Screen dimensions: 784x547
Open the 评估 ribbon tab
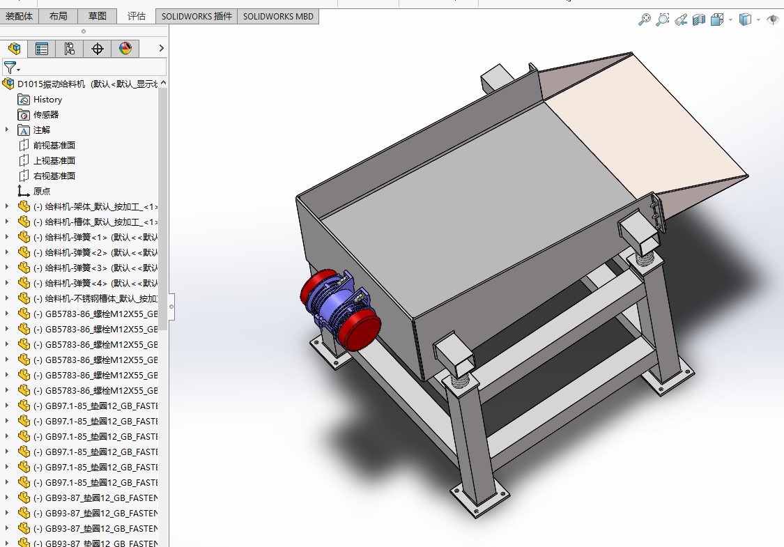click(x=136, y=17)
